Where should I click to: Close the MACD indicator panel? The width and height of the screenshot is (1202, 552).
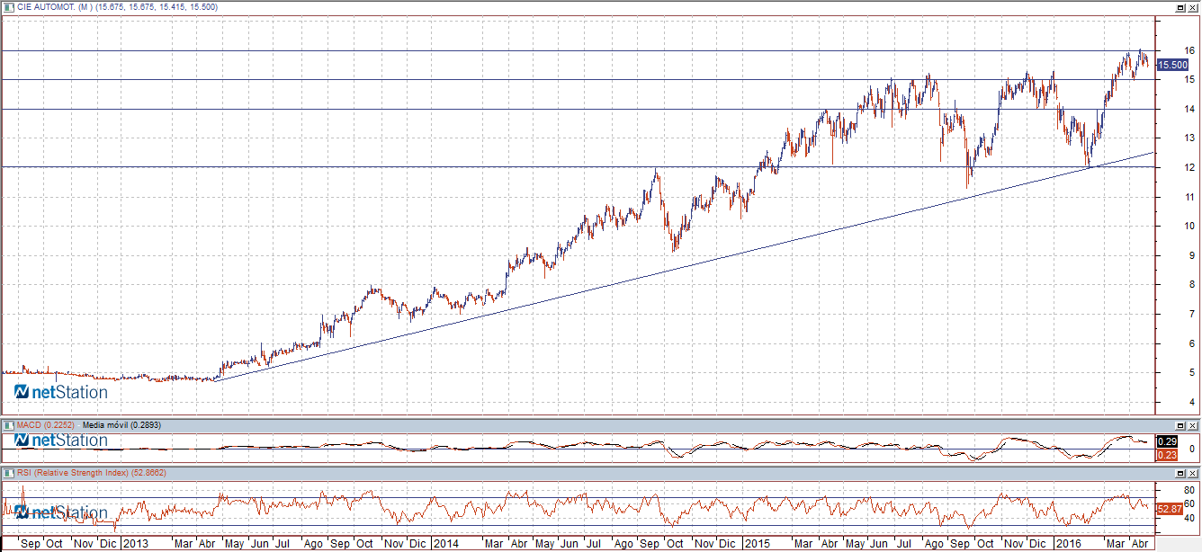(1192, 425)
